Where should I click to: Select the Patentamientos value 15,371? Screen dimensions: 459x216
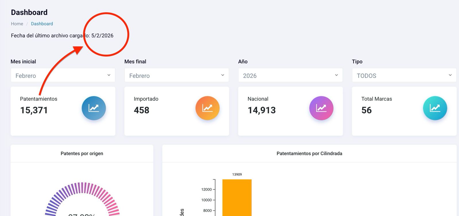pyautogui.click(x=34, y=110)
